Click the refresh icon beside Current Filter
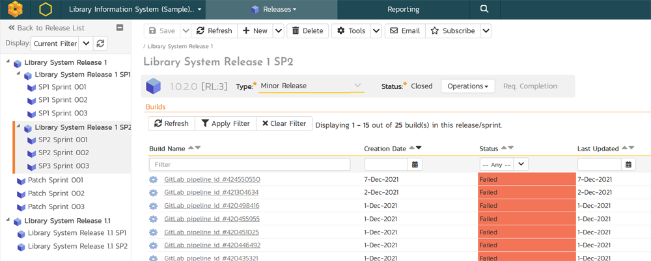The width and height of the screenshot is (651, 261). (x=100, y=43)
